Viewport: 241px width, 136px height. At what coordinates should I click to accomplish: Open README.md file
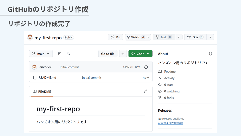click(x=47, y=78)
